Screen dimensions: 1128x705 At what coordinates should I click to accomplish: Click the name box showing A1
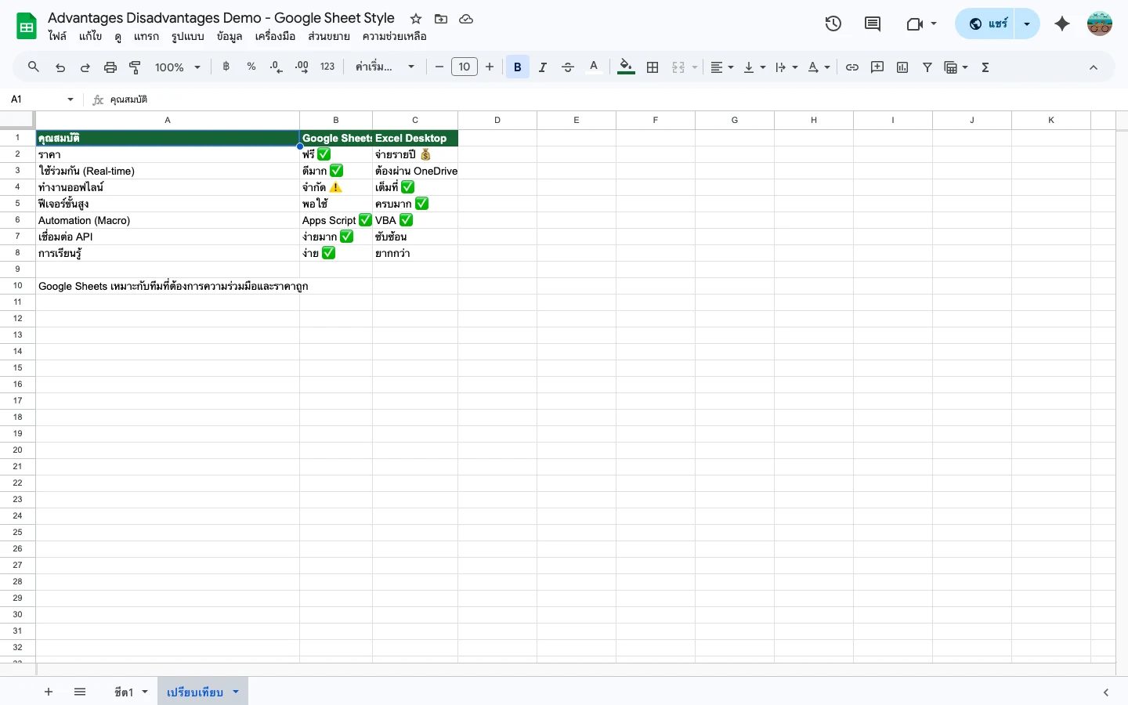click(x=35, y=99)
